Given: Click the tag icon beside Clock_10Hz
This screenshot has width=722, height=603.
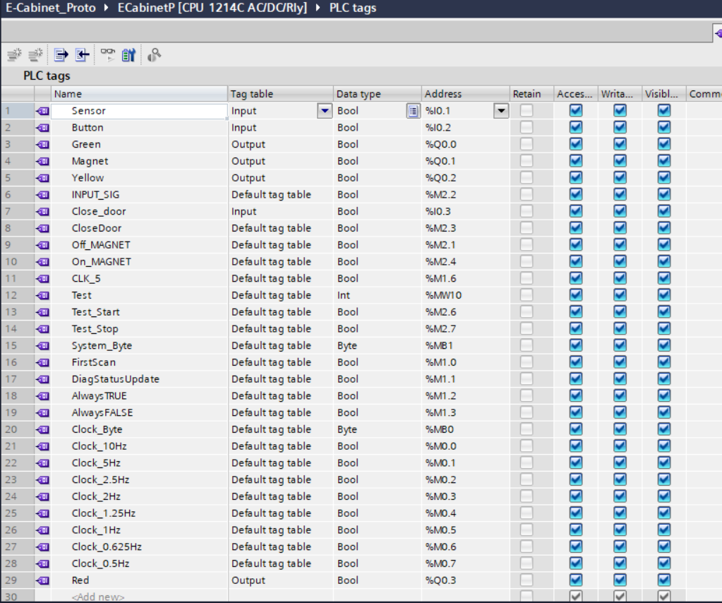Looking at the screenshot, I should click(x=42, y=446).
